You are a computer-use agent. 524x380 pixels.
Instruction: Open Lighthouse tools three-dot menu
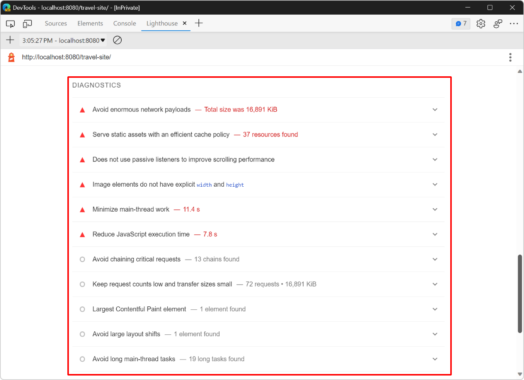(x=510, y=57)
